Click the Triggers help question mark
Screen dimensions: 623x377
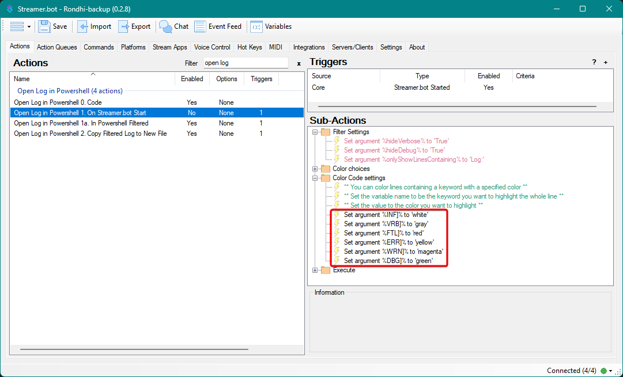click(594, 62)
